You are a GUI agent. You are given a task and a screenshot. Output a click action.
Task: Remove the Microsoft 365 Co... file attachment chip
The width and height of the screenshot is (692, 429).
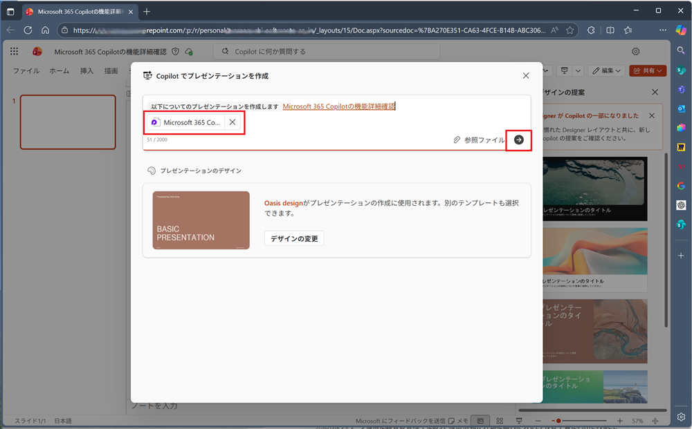tap(232, 122)
